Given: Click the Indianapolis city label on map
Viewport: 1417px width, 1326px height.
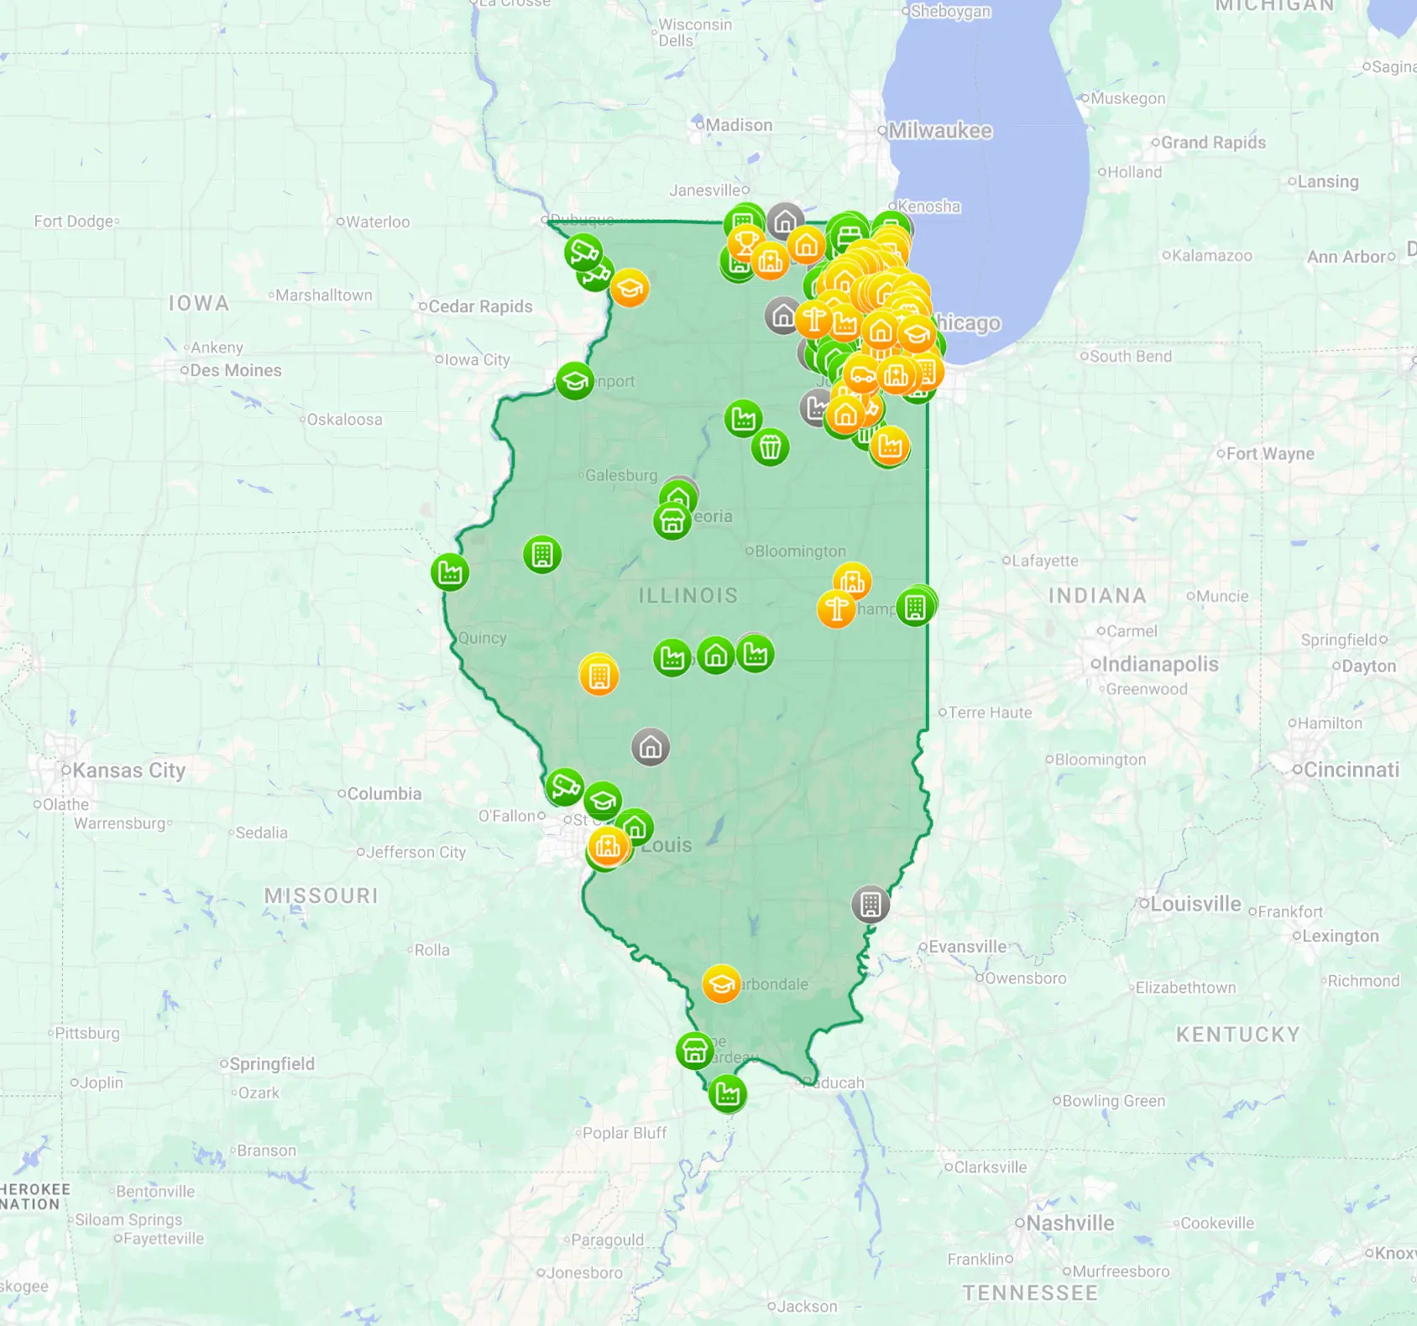Looking at the screenshot, I should pos(1159,665).
